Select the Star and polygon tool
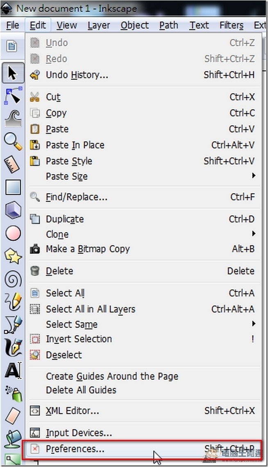The height and width of the screenshot is (467, 268). click(x=13, y=256)
